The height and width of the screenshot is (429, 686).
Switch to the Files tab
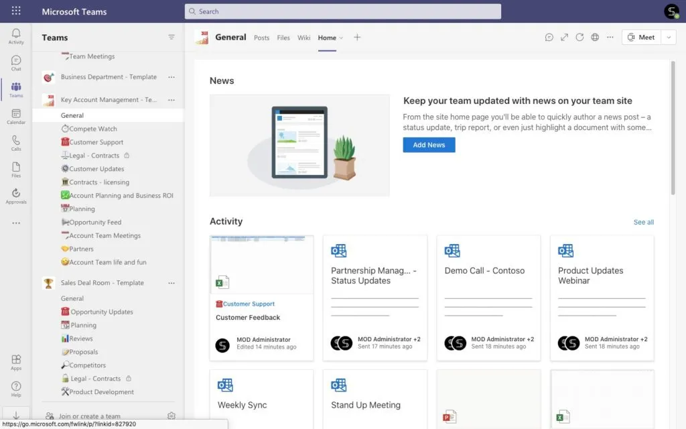[283, 38]
